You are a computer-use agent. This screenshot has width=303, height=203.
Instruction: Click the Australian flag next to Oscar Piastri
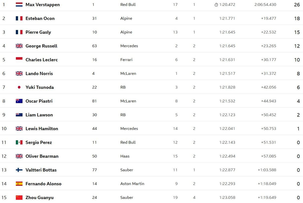(19, 101)
